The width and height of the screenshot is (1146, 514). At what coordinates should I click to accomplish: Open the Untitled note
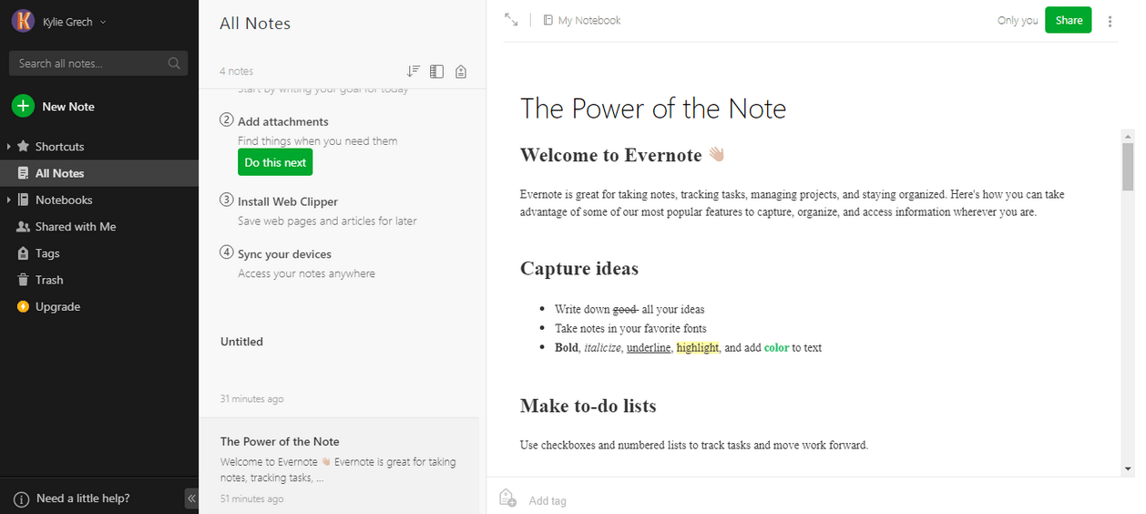[x=339, y=369]
